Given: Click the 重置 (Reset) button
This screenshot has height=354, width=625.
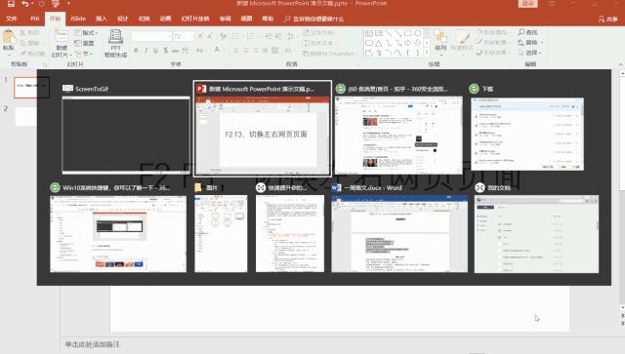Looking at the screenshot, I should tap(85, 43).
